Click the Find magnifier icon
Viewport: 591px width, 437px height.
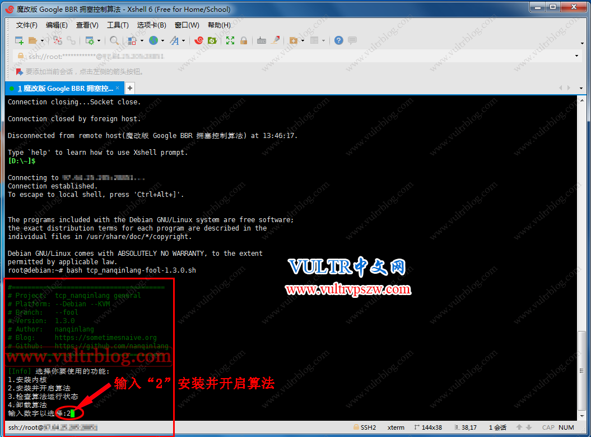(114, 40)
